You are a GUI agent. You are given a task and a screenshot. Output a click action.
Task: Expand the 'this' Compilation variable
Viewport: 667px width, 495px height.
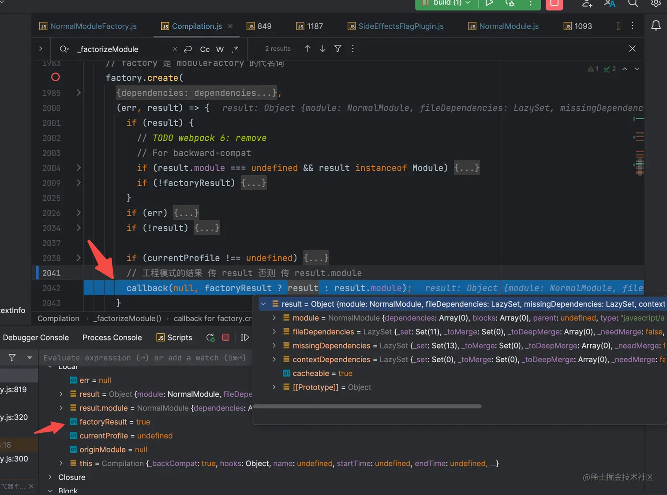(61, 463)
